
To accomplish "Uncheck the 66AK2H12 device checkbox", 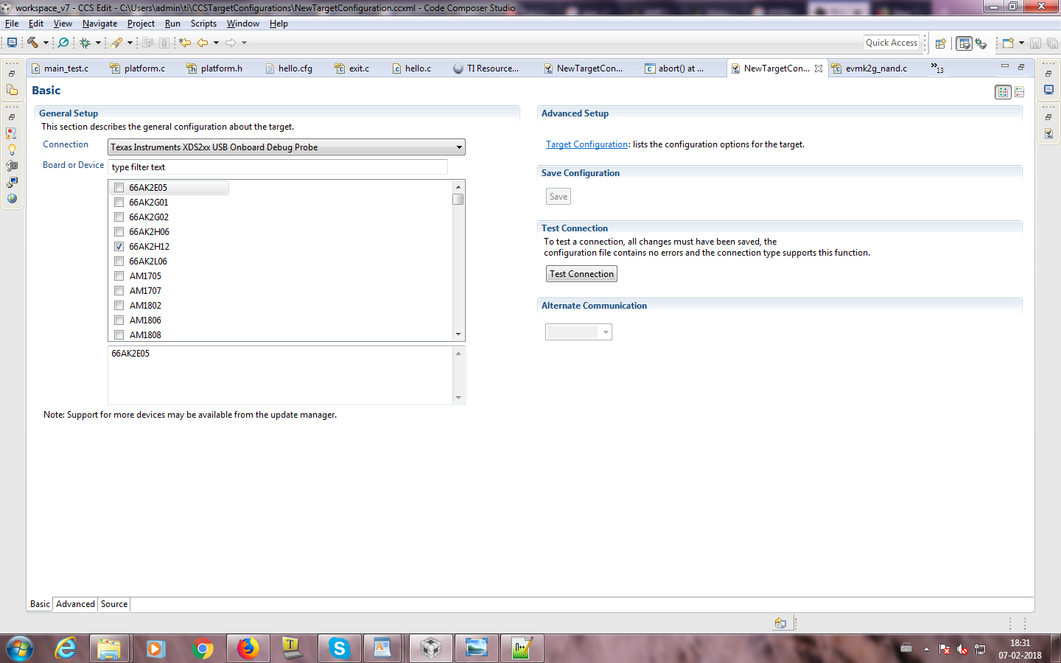I will coord(119,247).
